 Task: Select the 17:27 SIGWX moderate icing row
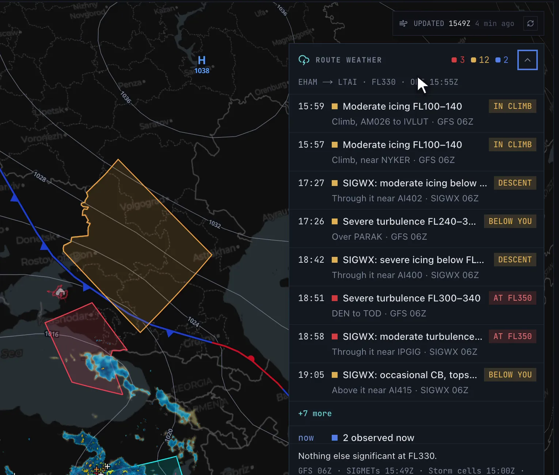[417, 190]
